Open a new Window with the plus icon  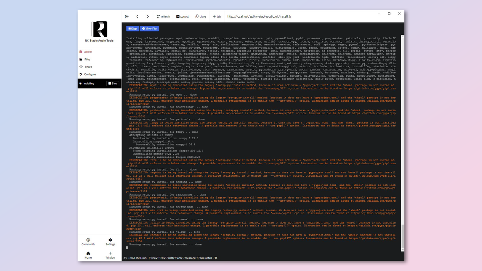pos(110,255)
